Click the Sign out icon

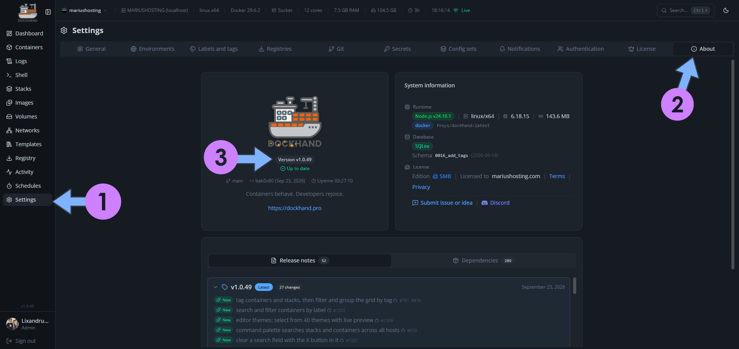pyautogui.click(x=9, y=341)
